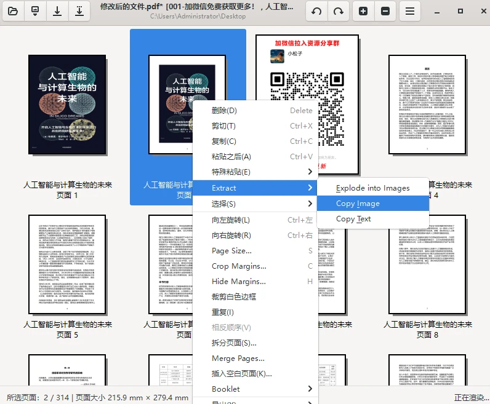The image size is (490, 404).
Task: Click the save-as arrow icon
Action: [x=79, y=11]
